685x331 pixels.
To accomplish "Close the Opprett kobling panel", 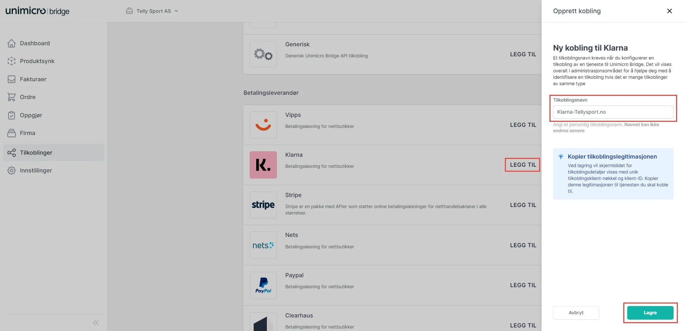I will pyautogui.click(x=670, y=11).
